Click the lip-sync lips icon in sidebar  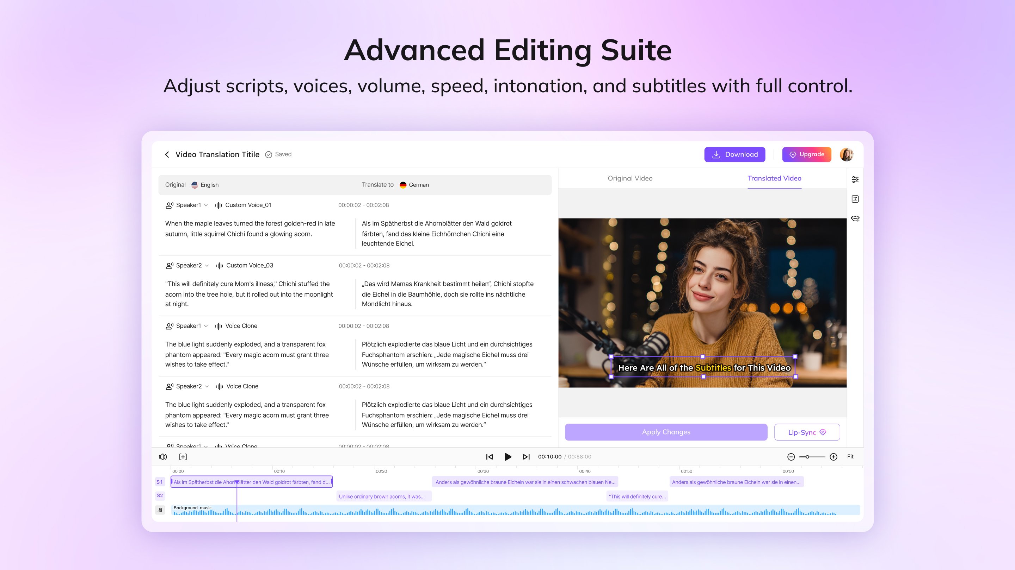tap(855, 219)
